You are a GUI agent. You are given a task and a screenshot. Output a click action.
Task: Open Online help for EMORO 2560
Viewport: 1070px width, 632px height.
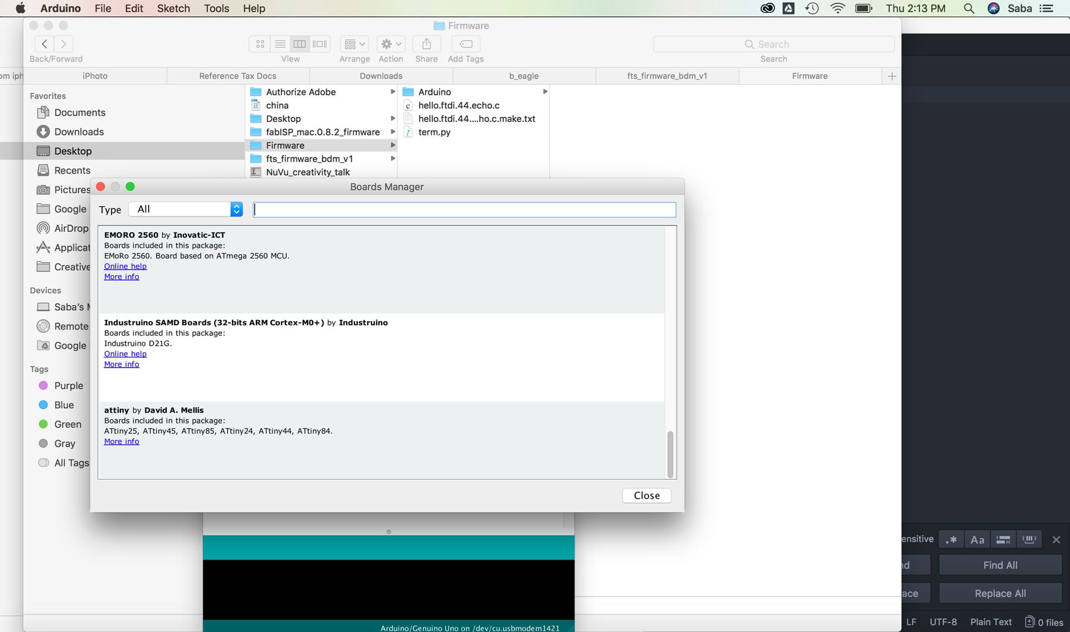pos(125,266)
